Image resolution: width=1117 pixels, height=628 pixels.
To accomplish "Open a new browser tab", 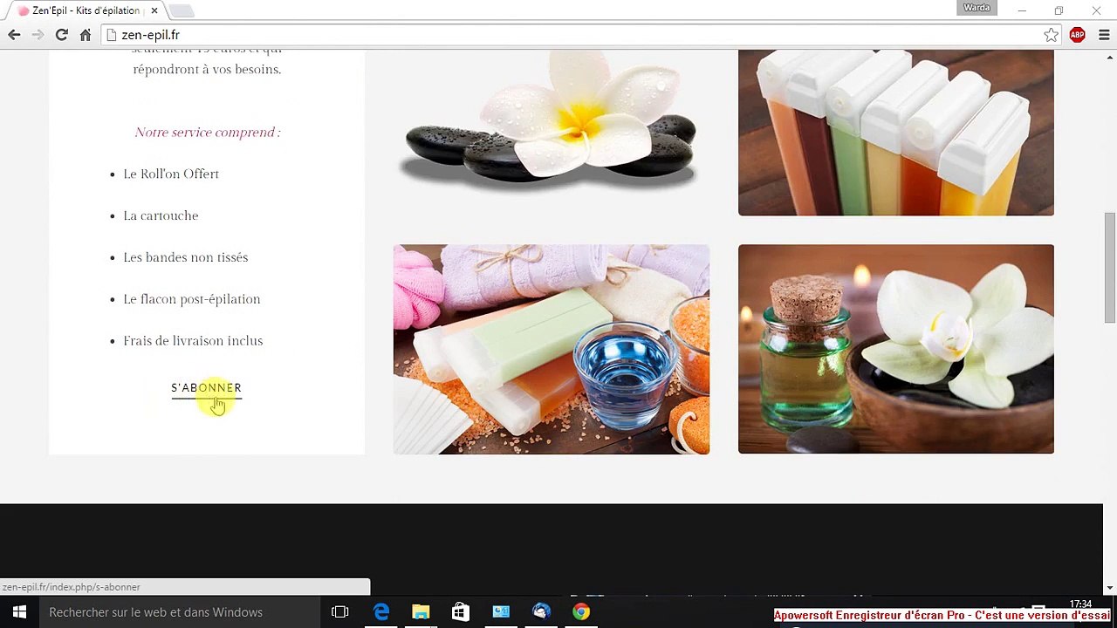I will 181,10.
